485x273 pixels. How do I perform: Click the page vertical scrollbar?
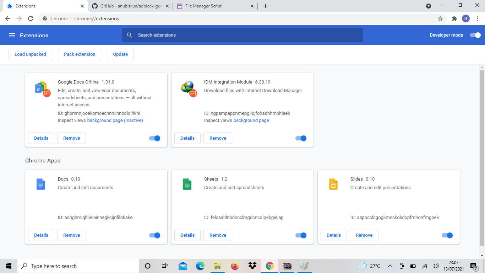pyautogui.click(x=482, y=158)
